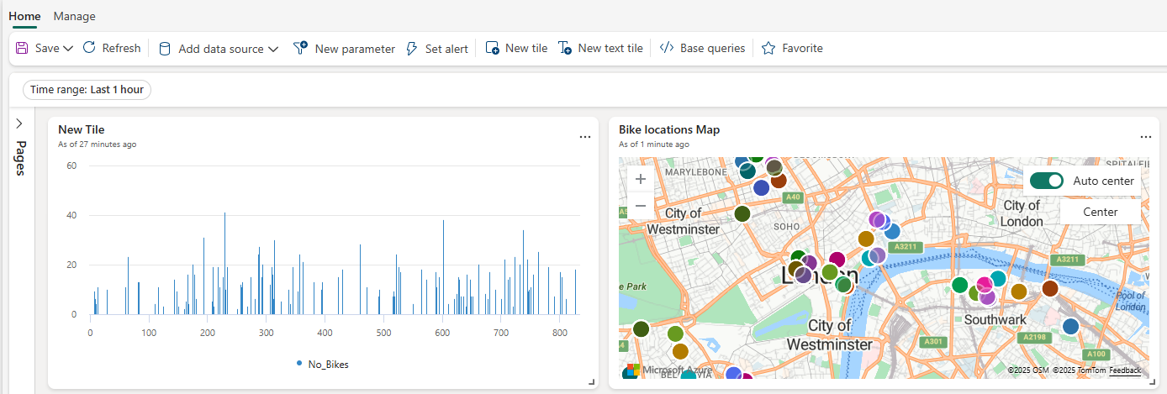Open New Tile more options menu
Image resolution: width=1167 pixels, height=394 pixels.
(x=585, y=137)
